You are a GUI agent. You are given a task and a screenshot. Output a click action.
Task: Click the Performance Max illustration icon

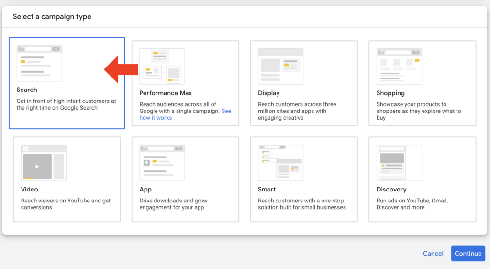coord(162,67)
